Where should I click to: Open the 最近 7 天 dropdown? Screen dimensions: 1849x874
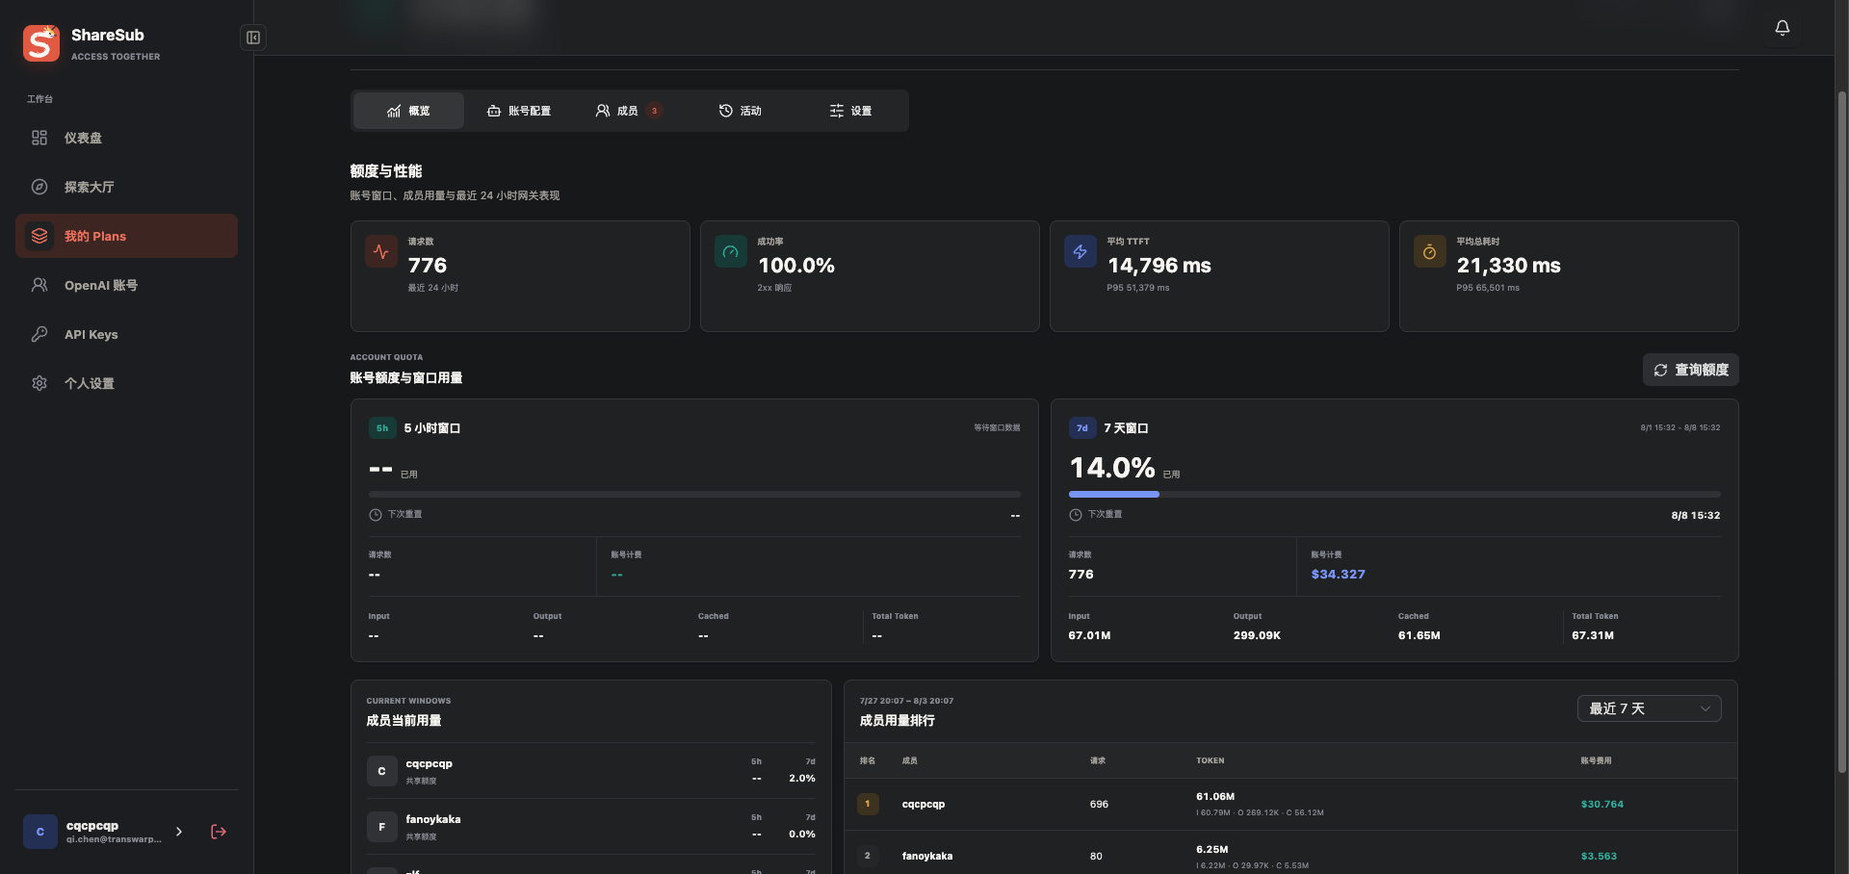(1650, 708)
